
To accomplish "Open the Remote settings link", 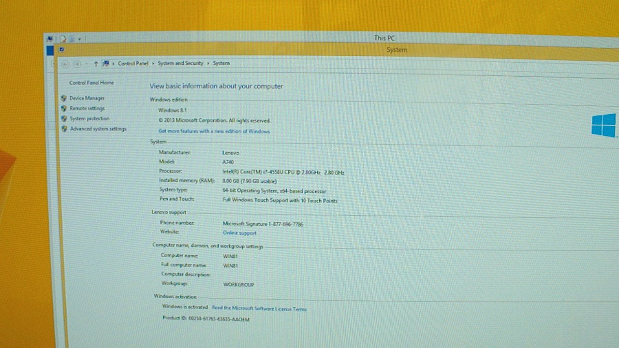I will pyautogui.click(x=87, y=109).
